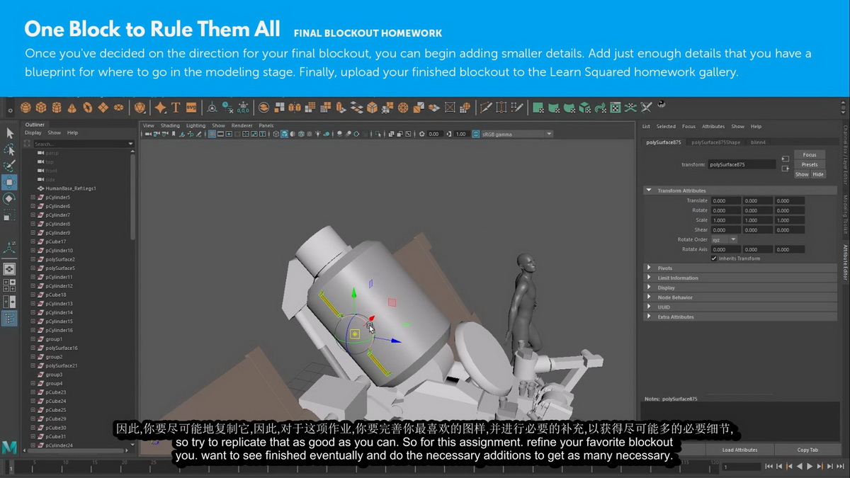Open Attribute Editor Attributes menu
This screenshot has height=478, width=850.
coord(713,126)
